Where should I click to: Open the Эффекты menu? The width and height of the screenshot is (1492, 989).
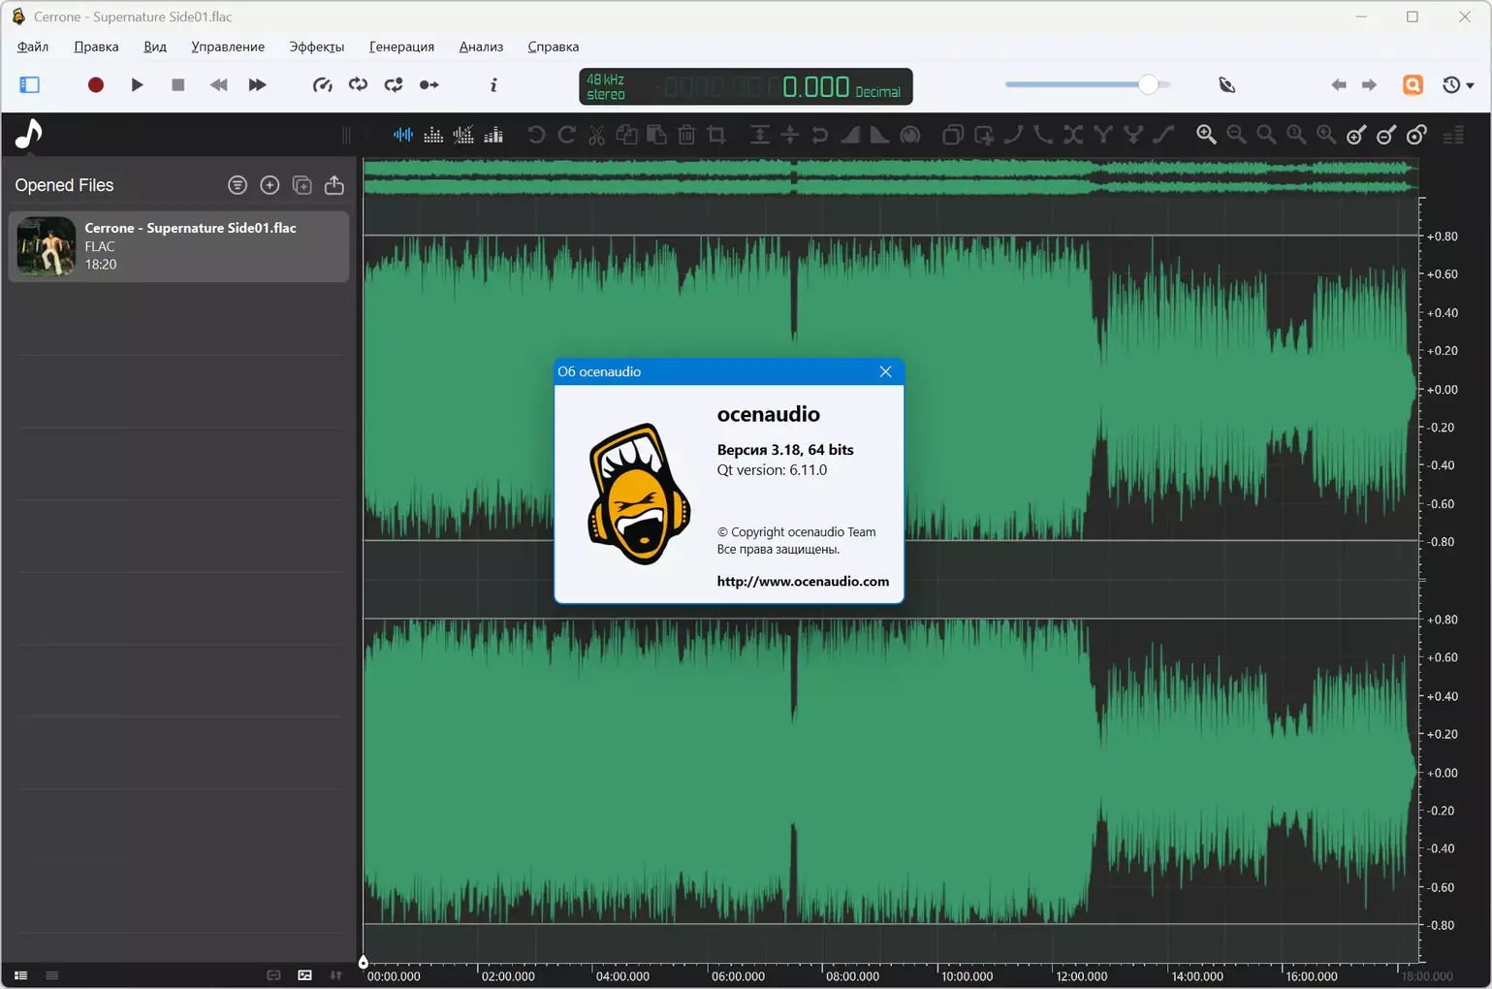(316, 47)
